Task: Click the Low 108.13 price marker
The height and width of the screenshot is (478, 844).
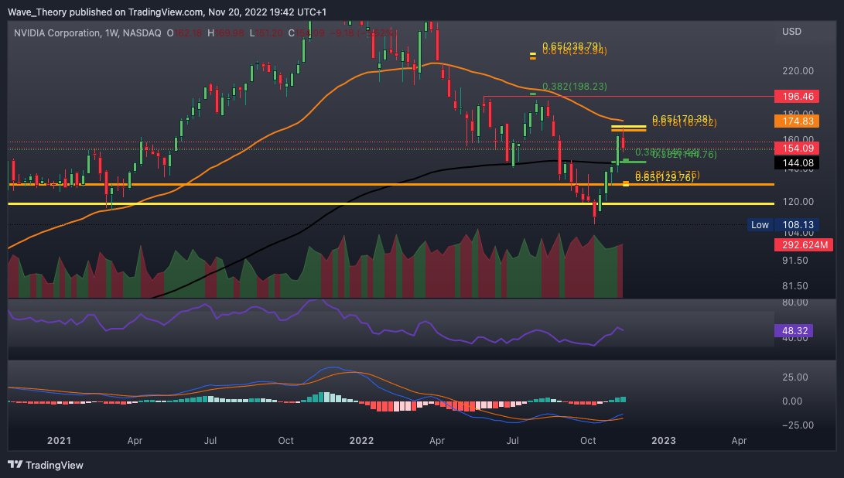Action: 783,224
